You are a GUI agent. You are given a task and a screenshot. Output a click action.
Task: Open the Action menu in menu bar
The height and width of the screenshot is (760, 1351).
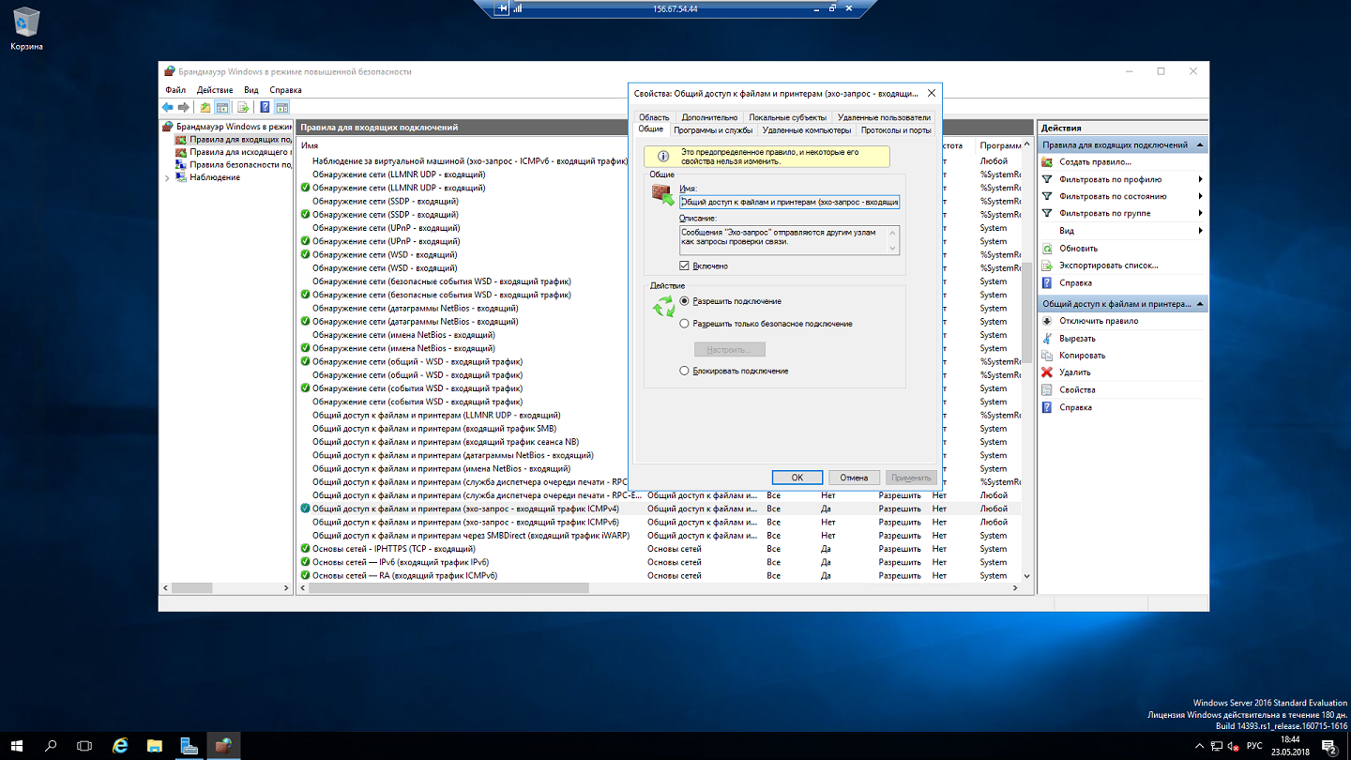pos(215,90)
